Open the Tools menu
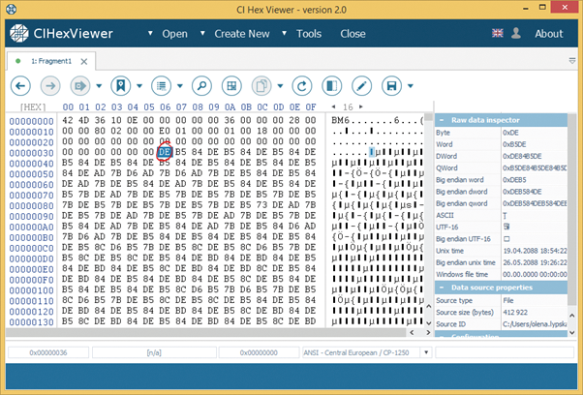The image size is (583, 395). pos(309,34)
